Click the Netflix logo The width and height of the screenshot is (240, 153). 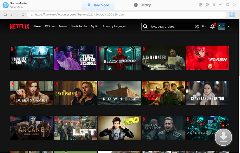pos(20,26)
